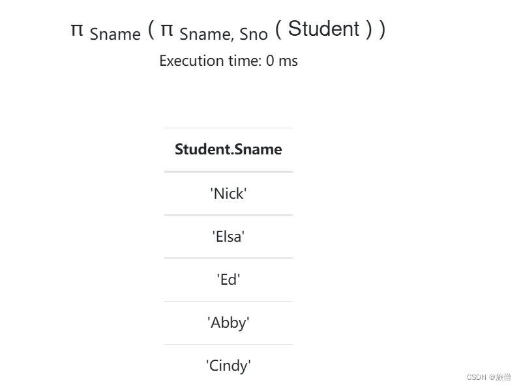Click the 0 ms execution value
Viewport: 521px width, 387px height.
pos(282,61)
